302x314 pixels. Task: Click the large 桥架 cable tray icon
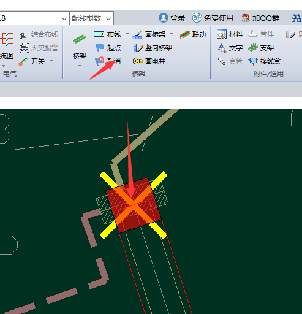coord(80,39)
